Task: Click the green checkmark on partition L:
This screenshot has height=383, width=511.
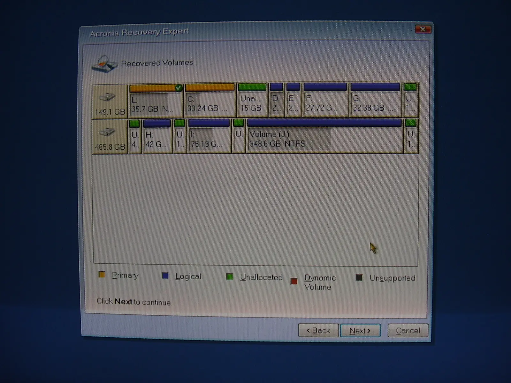Action: click(x=179, y=87)
